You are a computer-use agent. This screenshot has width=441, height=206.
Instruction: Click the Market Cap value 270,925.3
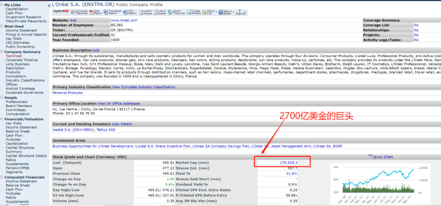coord(288,162)
